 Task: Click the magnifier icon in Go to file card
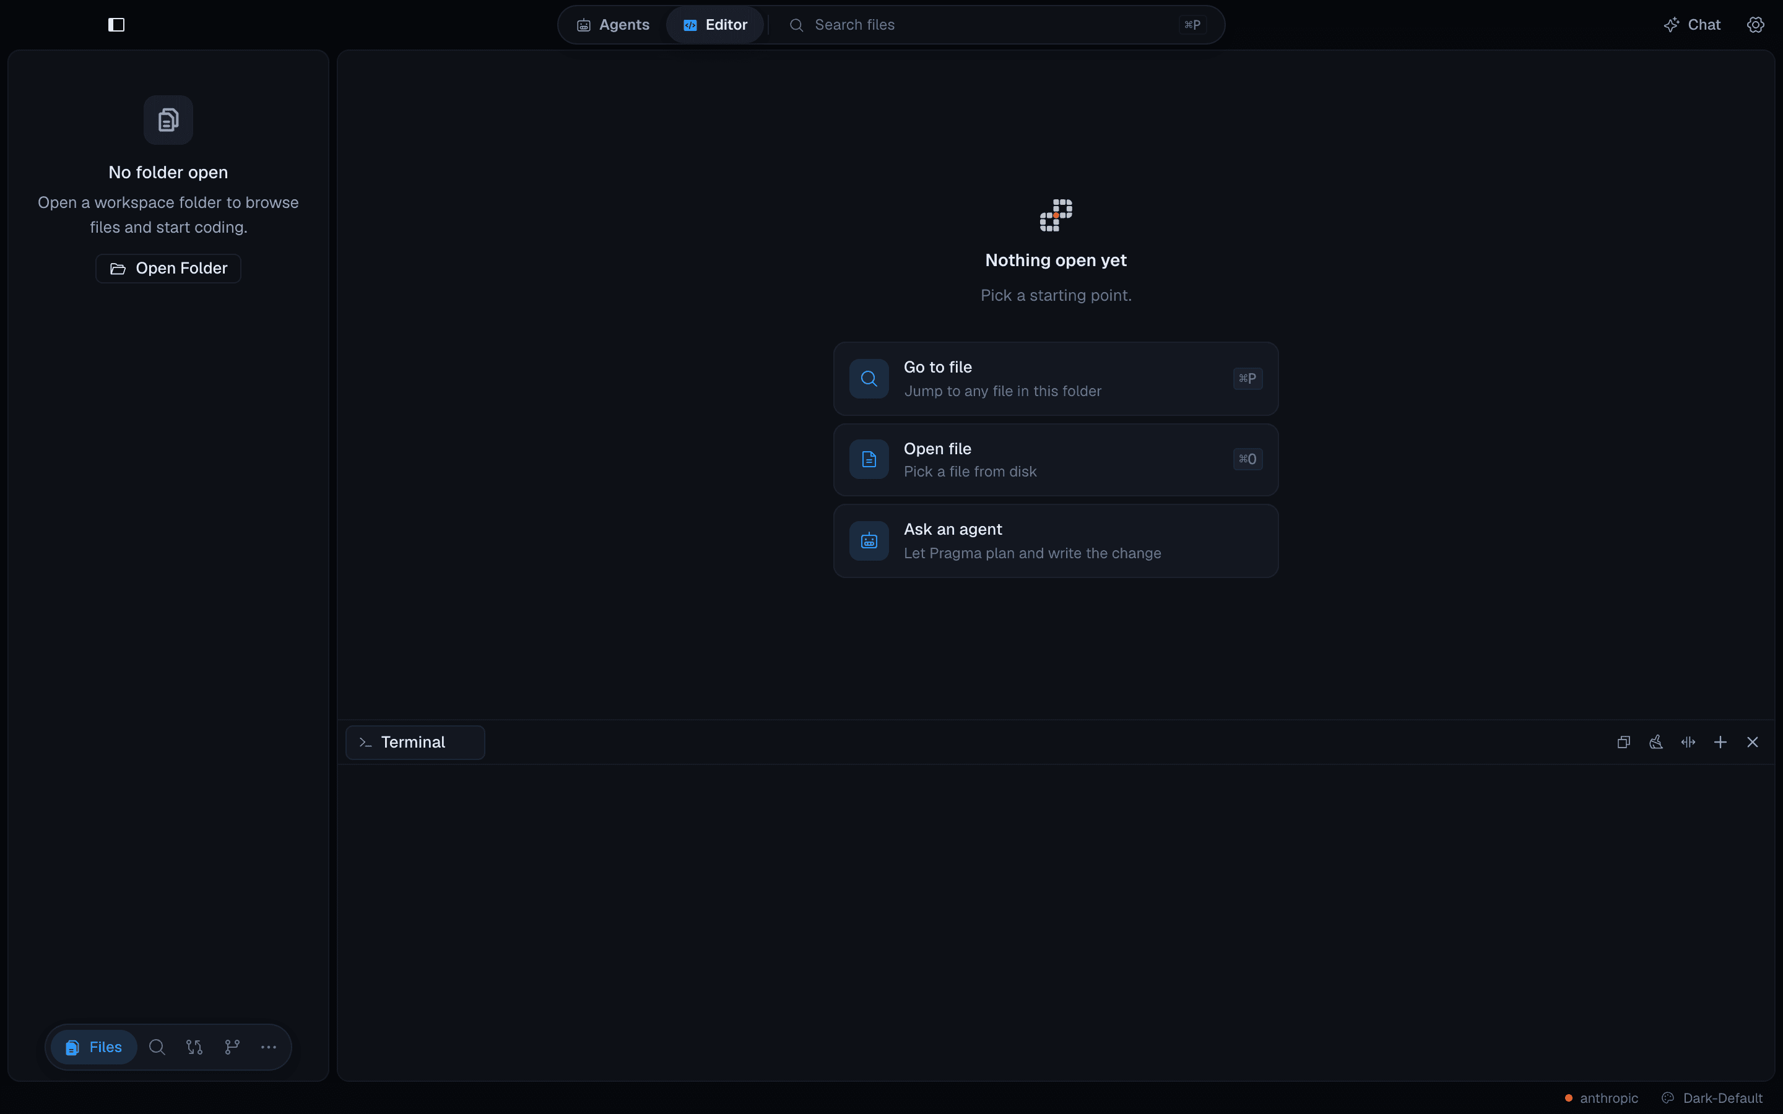pyautogui.click(x=869, y=379)
